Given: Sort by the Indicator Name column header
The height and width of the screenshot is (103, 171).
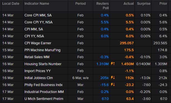Looking at the screenshot, I should coord(37,4).
